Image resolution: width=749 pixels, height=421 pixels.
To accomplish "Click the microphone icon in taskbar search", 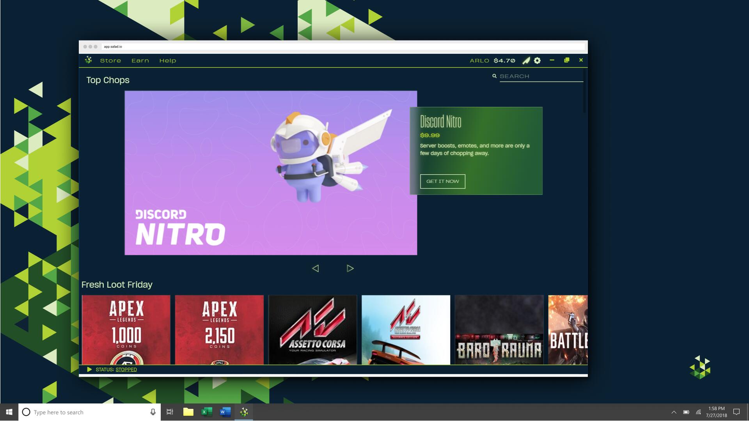I will [x=153, y=412].
